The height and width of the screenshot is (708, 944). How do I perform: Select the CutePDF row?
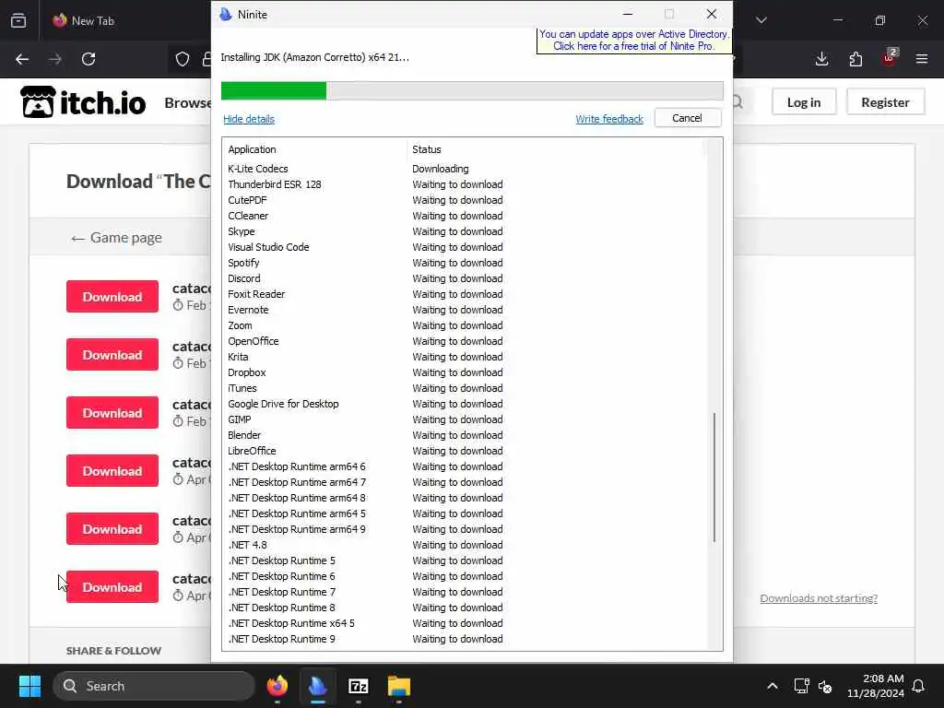click(464, 200)
